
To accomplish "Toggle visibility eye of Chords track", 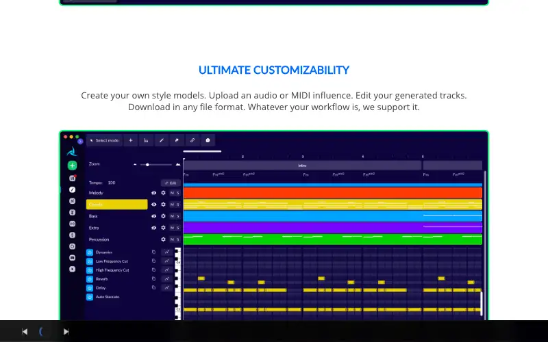I will (x=153, y=205).
